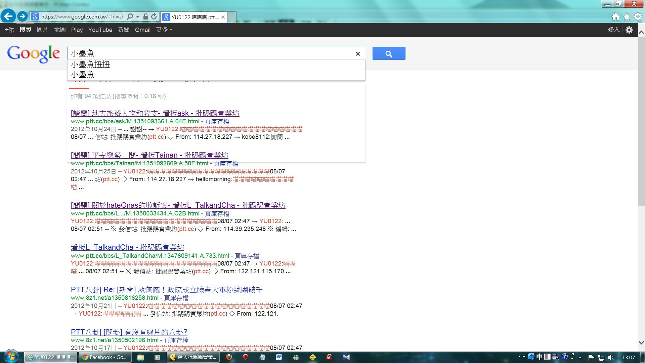Open YouTube in the Google top bar
The height and width of the screenshot is (363, 645).
[x=100, y=30]
